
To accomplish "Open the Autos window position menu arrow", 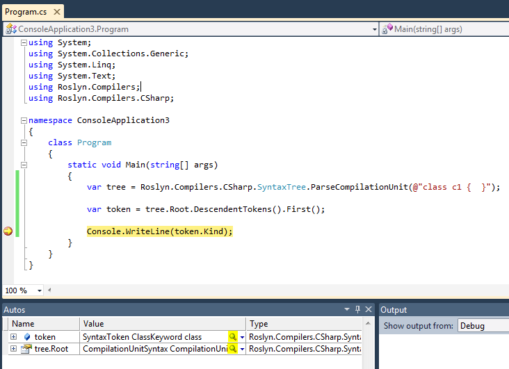I will 347,310.
